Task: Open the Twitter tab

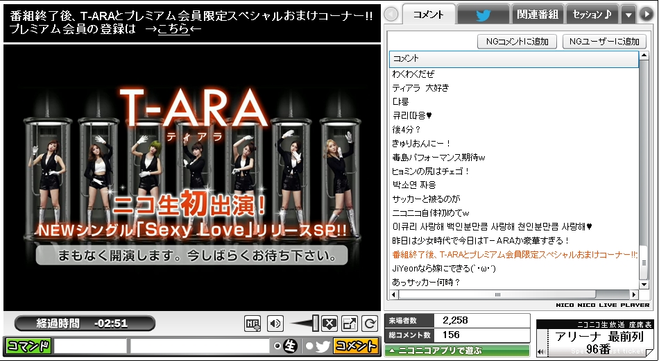Action: (483, 15)
